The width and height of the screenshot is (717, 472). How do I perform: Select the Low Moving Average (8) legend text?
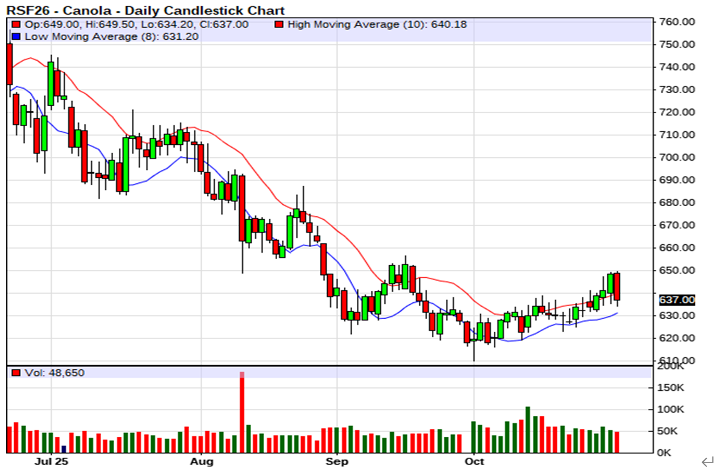(x=111, y=36)
